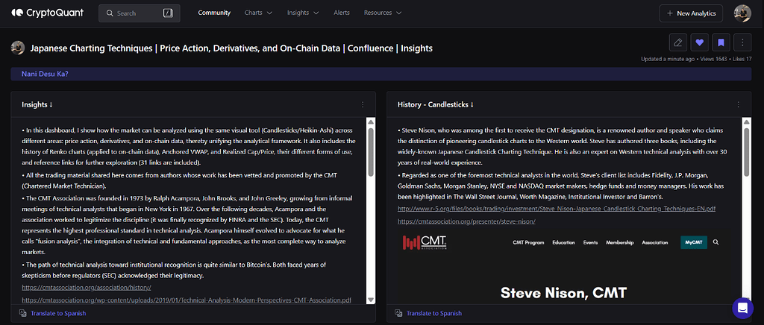Click the History panel scrollbar thumb
The height and width of the screenshot is (325, 764).
coord(747,152)
